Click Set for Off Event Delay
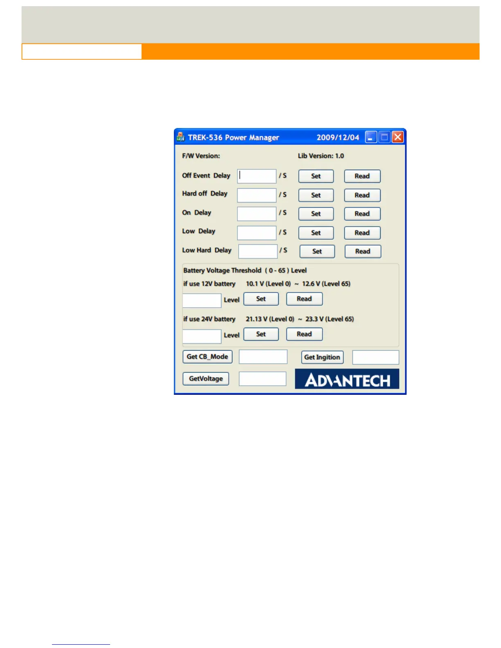 click(316, 176)
